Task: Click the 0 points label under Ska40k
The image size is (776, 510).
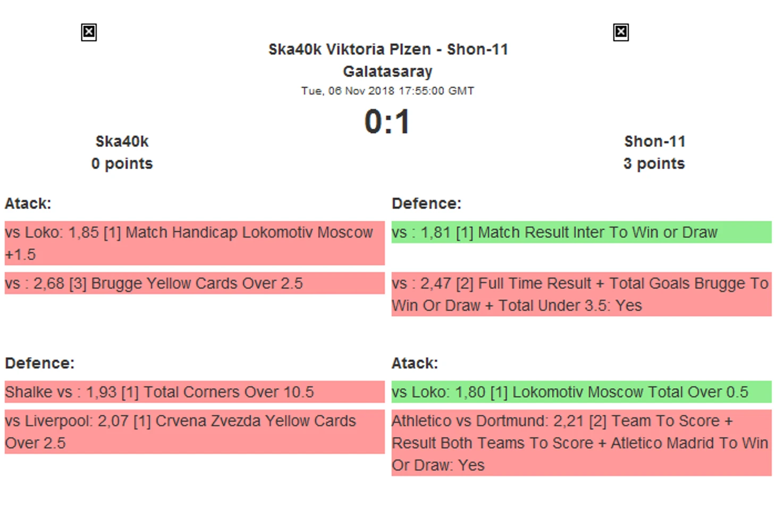Action: click(122, 164)
